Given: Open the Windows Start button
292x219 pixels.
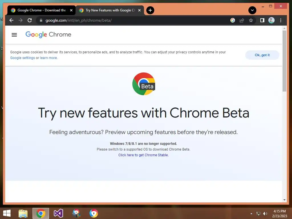Looking at the screenshot, I should tap(7, 213).
